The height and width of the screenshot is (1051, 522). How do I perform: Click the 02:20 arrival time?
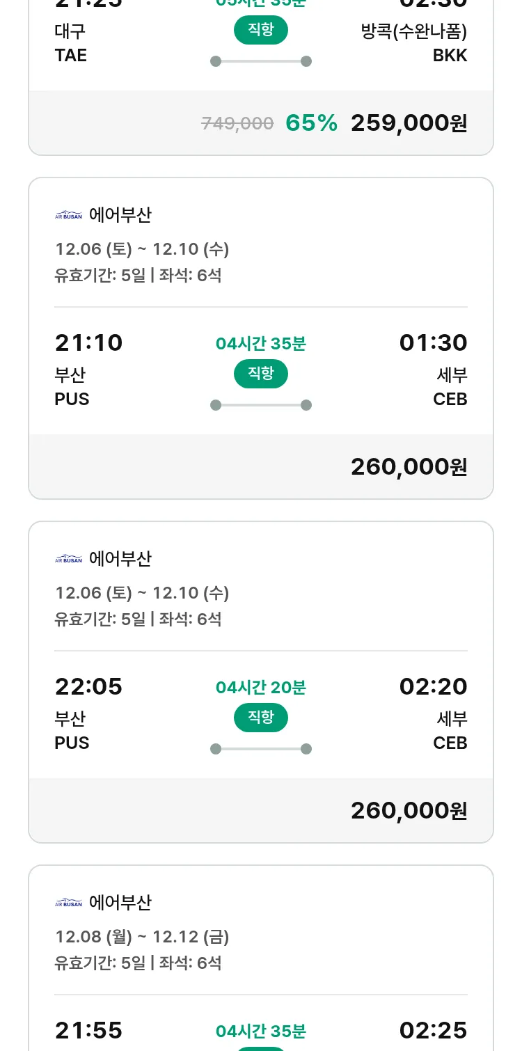coord(433,687)
